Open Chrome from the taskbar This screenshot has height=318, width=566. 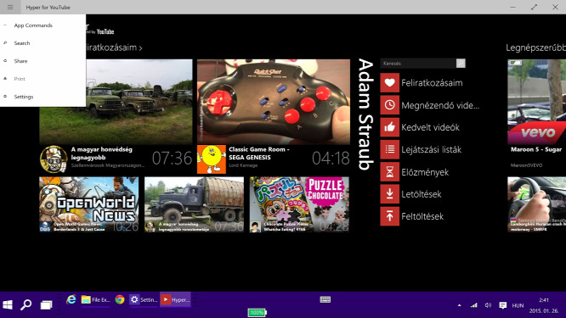point(120,299)
